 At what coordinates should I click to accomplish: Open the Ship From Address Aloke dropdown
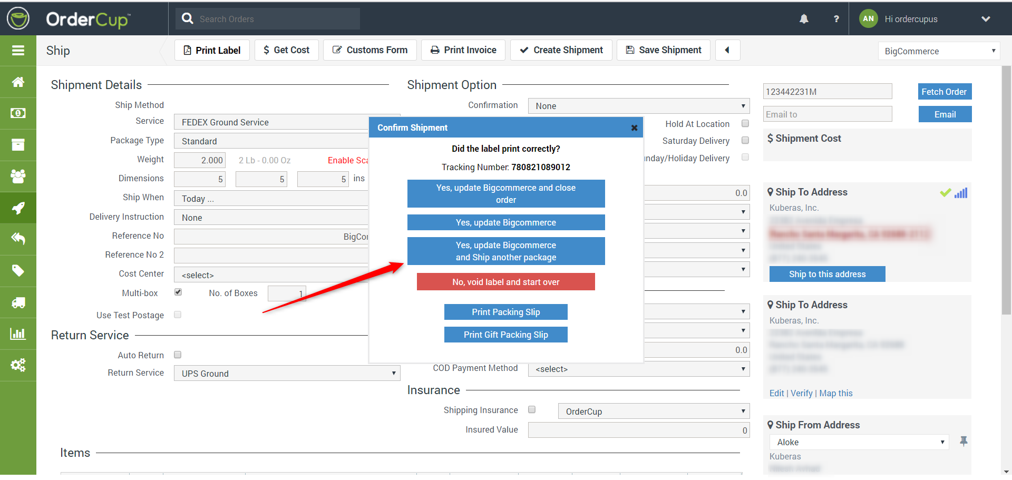[859, 442]
